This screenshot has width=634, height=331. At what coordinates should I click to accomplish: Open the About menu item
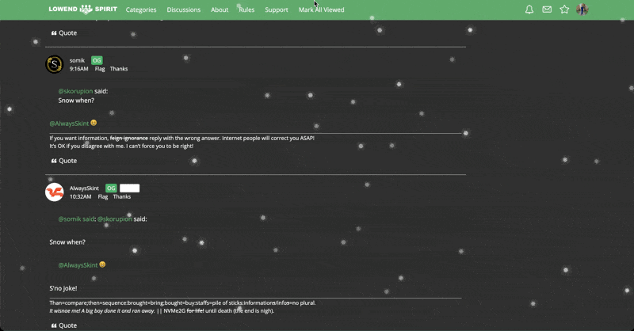point(220,10)
